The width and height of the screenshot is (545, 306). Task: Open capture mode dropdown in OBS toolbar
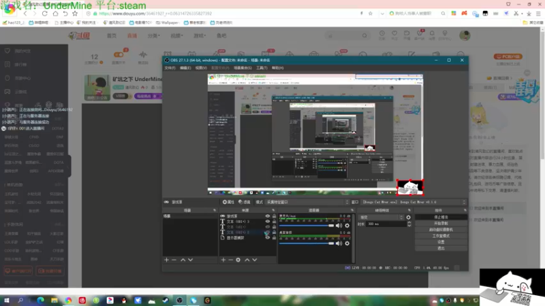(307, 202)
